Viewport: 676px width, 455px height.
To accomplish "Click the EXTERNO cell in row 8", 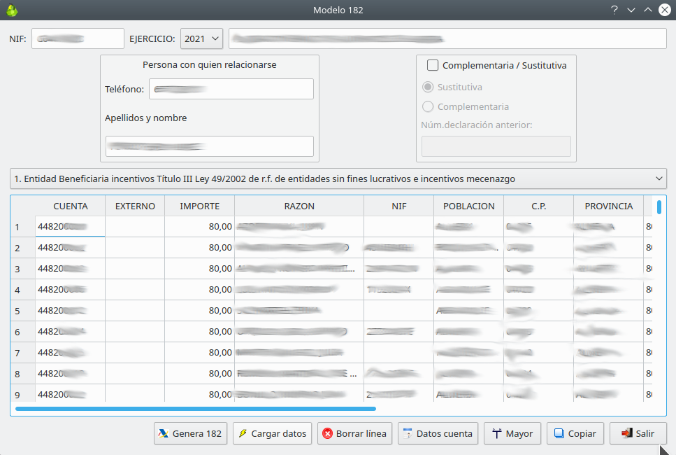I will (x=135, y=373).
